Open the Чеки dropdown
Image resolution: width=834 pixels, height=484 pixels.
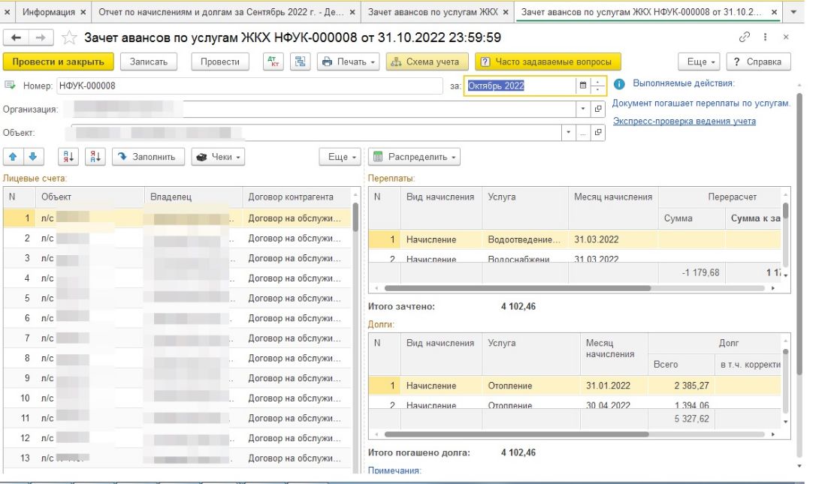pyautogui.click(x=219, y=157)
